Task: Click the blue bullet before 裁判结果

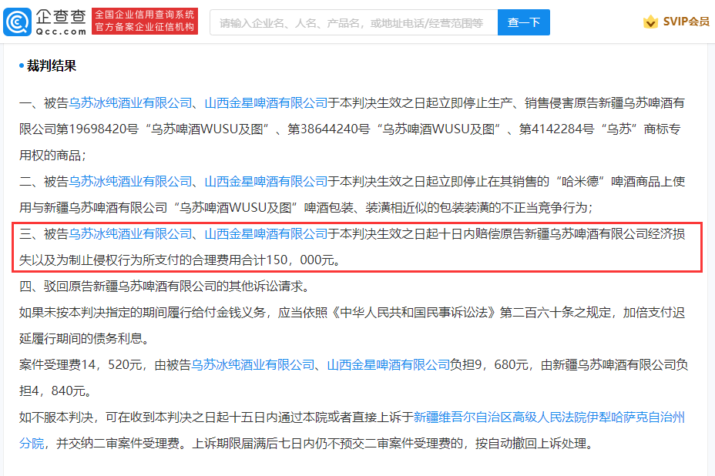Action: pyautogui.click(x=22, y=66)
